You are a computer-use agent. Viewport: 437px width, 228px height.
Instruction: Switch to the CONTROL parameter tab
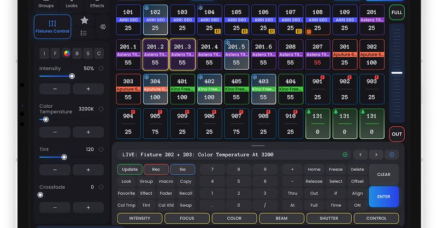click(376, 218)
